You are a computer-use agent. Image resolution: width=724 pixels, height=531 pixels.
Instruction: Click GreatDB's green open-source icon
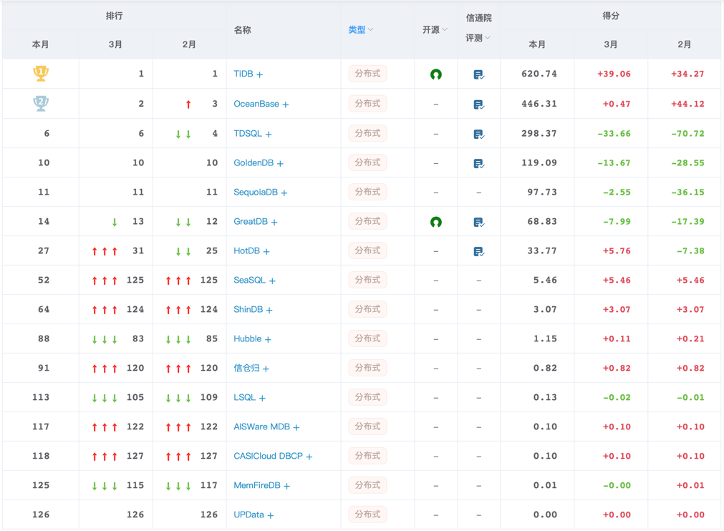point(435,222)
